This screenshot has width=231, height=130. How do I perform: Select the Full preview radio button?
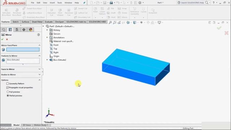point(8,92)
